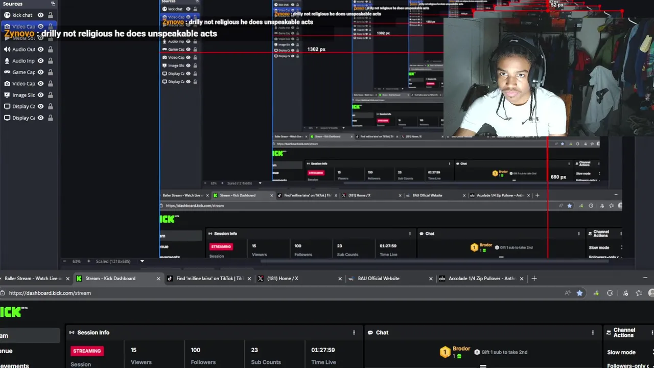The width and height of the screenshot is (654, 368).
Task: Click the red STREAMING status badge on the dashboard
Action: click(x=87, y=351)
